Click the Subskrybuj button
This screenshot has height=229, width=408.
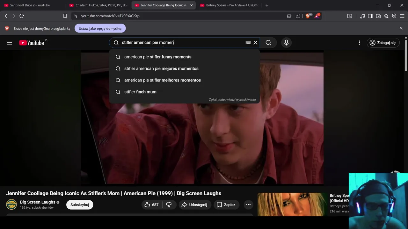pos(80,205)
